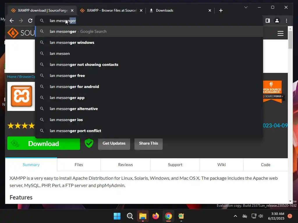Viewport: 298px width, 223px height.
Task: Click the page vertical scrollbar thumb
Action: (x=290, y=39)
